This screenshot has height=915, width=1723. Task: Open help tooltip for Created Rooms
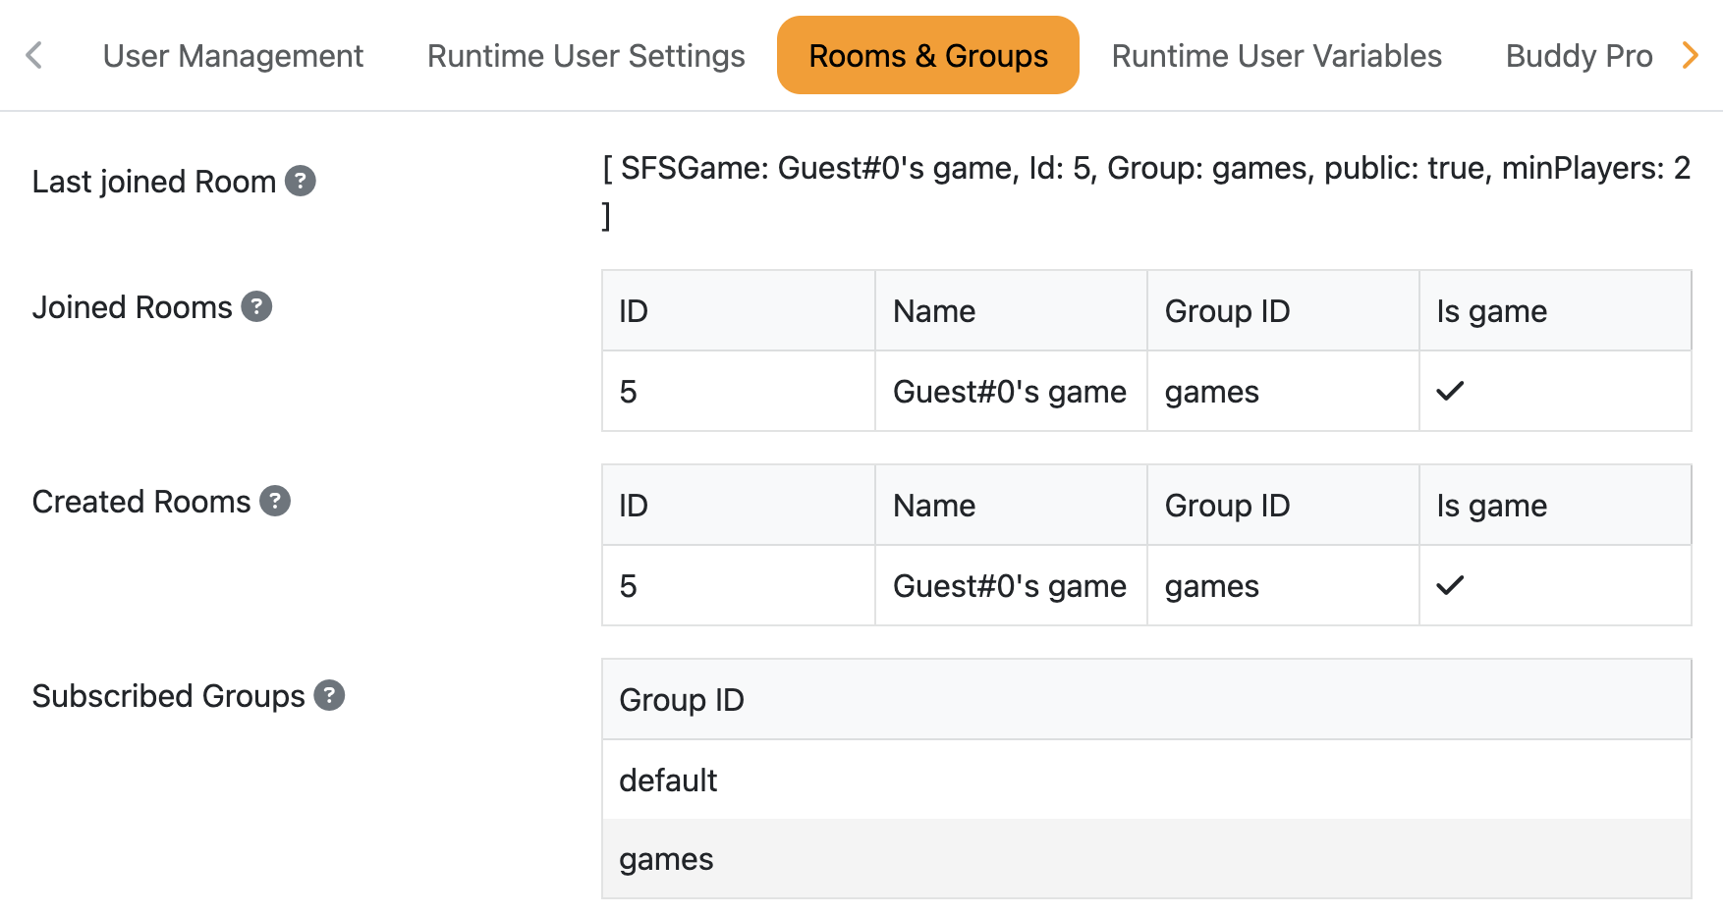tap(276, 501)
